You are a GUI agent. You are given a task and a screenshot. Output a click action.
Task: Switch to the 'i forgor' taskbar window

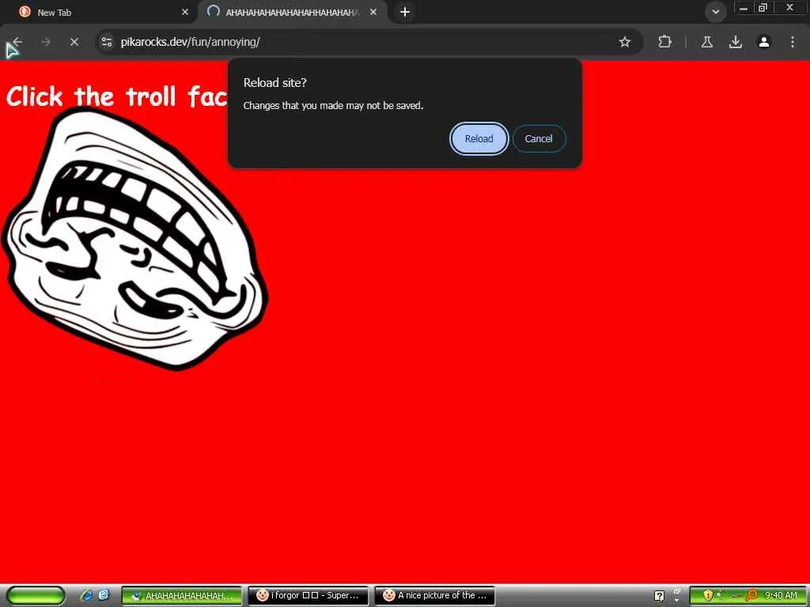pos(308,596)
